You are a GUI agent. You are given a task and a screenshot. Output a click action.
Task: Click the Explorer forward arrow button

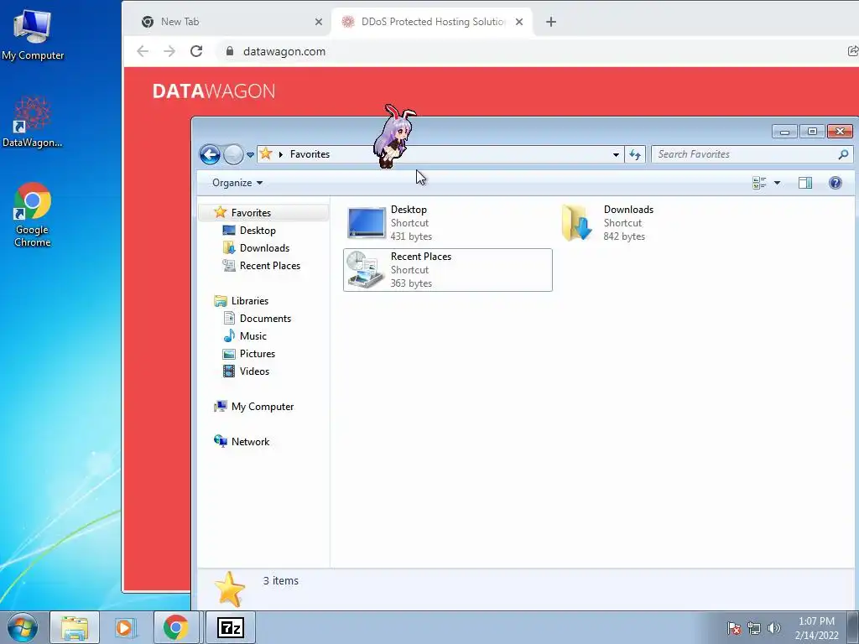tap(233, 154)
